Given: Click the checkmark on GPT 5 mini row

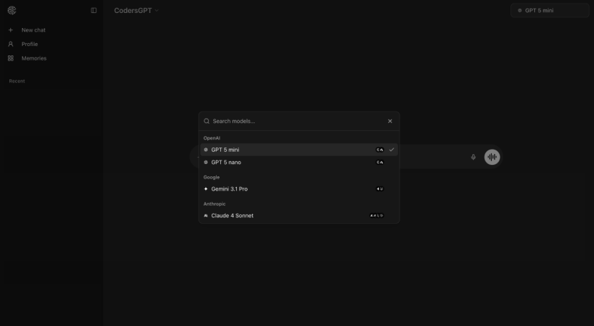Looking at the screenshot, I should [392, 150].
